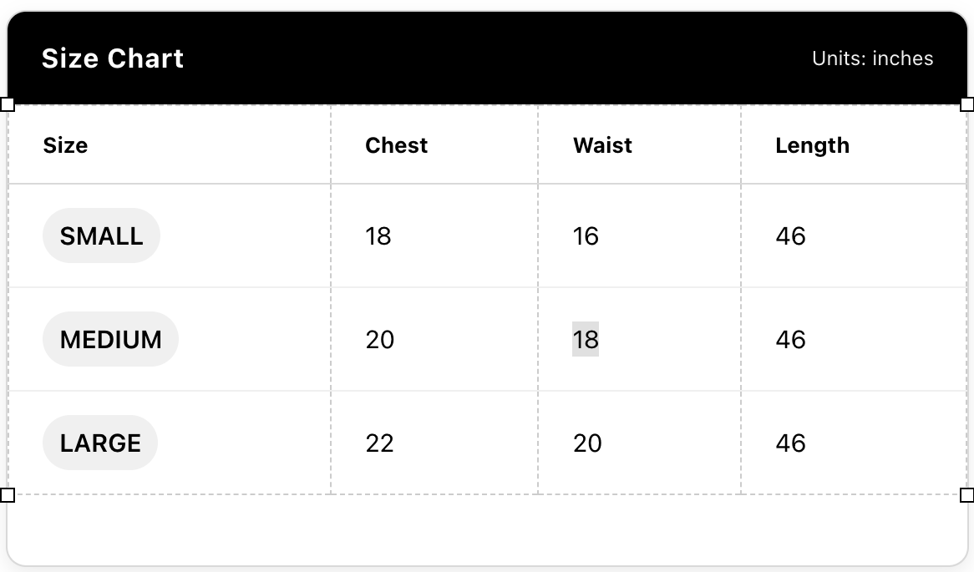The width and height of the screenshot is (974, 572).
Task: Select the length value 46 in Large row
Action: point(790,443)
